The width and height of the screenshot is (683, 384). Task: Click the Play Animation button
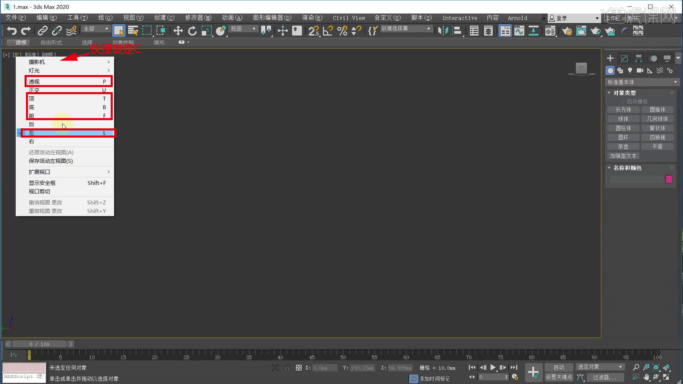pyautogui.click(x=493, y=368)
